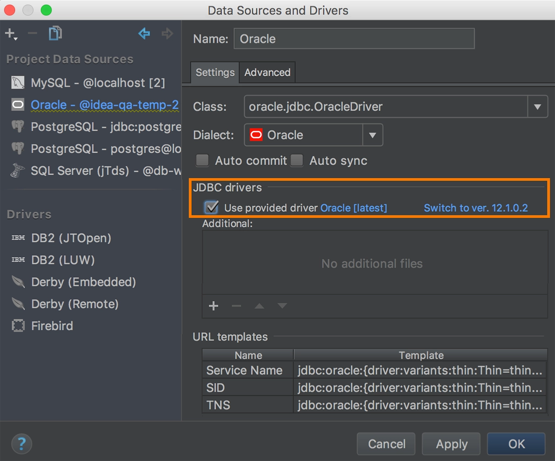Switch to the Advanced tab
The image size is (555, 461).
click(267, 72)
